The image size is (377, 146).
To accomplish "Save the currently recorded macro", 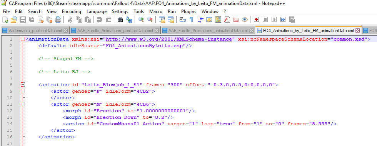I will coord(292,20).
